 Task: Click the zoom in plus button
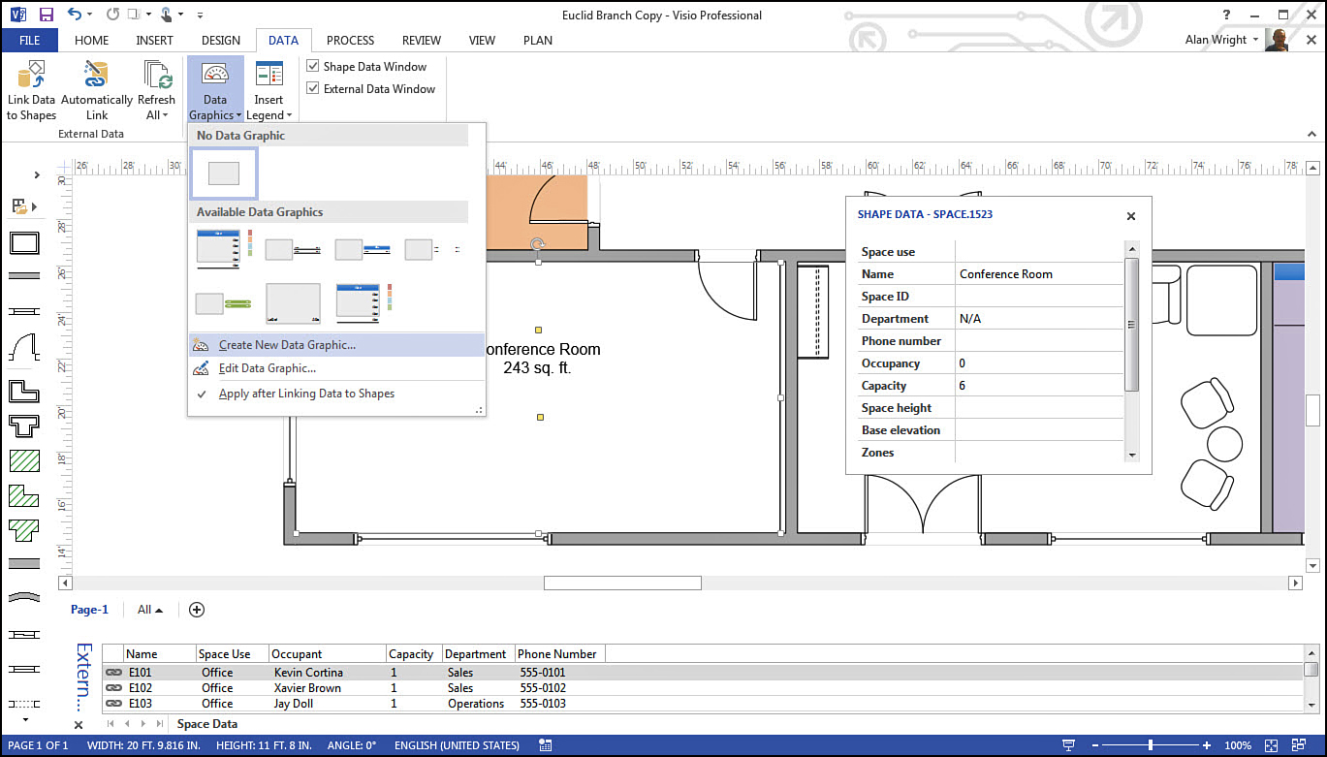1207,745
